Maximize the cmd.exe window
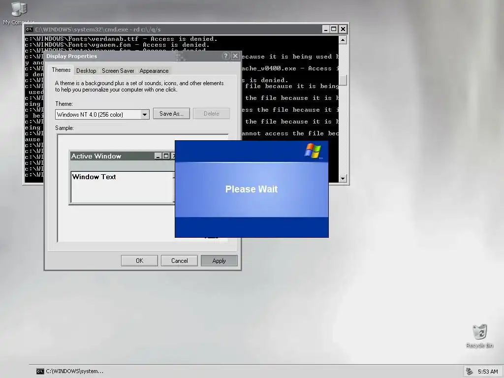Screen dimensions: 504x378 [334, 29]
